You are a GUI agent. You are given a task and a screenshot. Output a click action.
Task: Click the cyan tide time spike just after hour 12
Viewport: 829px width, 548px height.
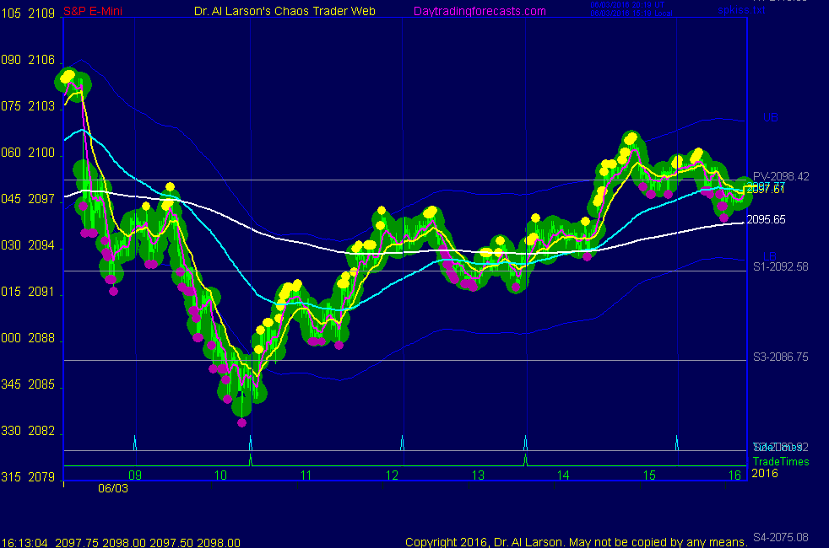[x=403, y=443]
